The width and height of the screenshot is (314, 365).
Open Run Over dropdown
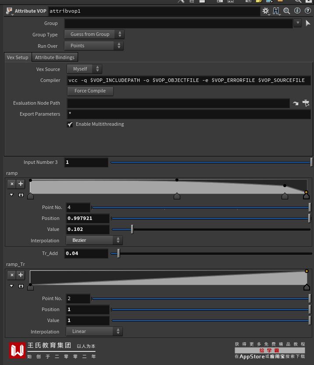click(x=94, y=46)
